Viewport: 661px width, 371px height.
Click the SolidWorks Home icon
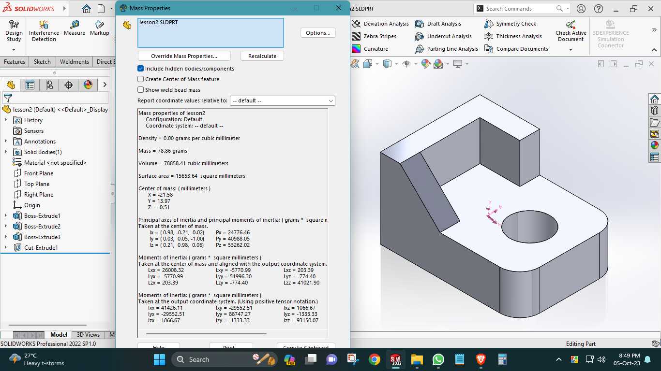tap(86, 9)
